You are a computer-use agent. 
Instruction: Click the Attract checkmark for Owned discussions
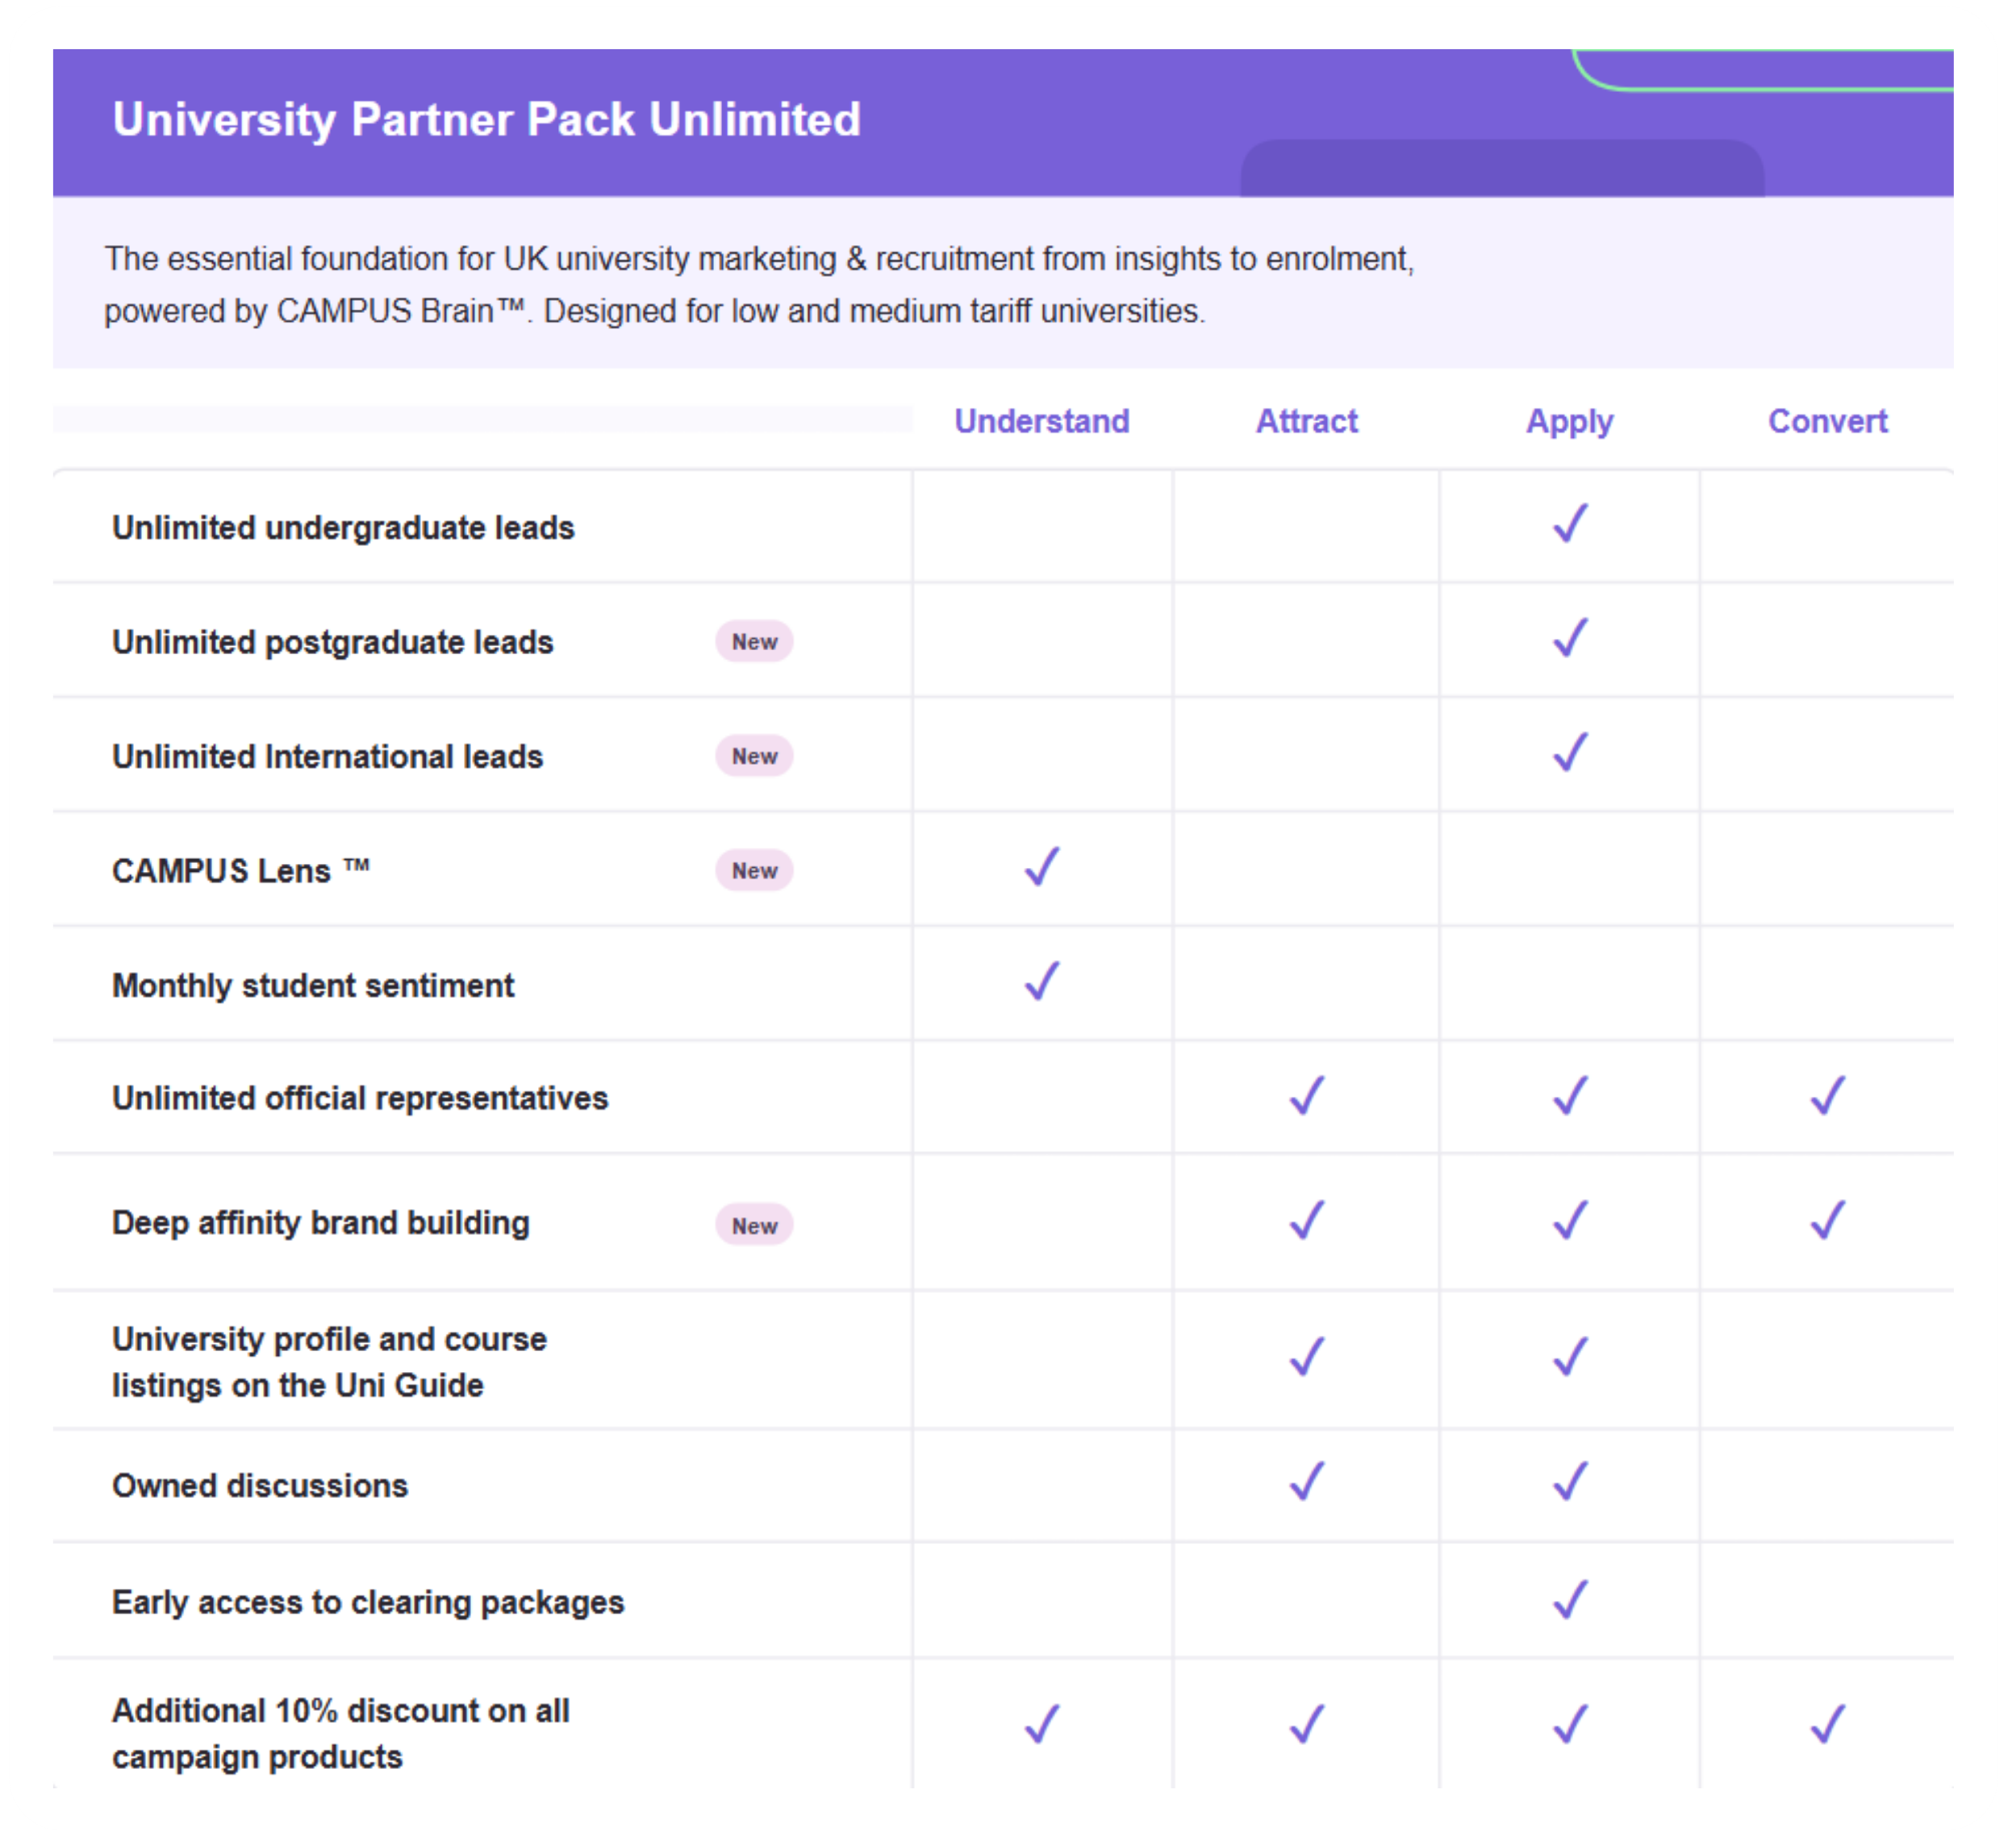click(x=1306, y=1481)
